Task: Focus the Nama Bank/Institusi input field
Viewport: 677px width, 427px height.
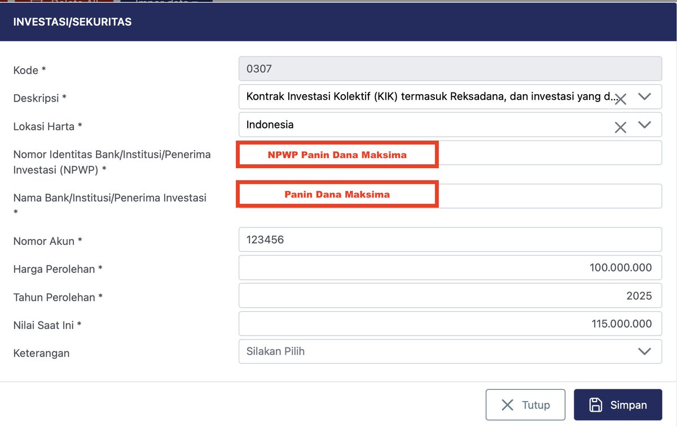Action: click(x=450, y=196)
